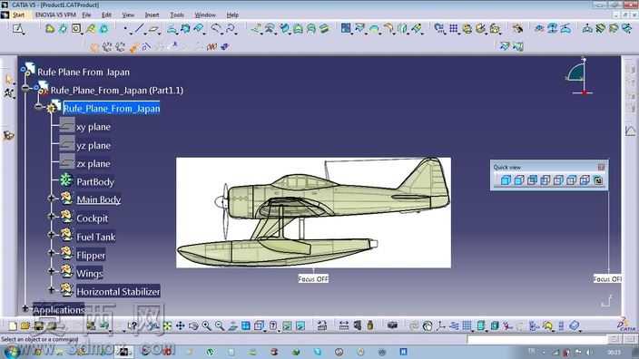This screenshot has height=359, width=639.
Task: Open the Line tool dropdown arrow
Action: tap(144, 34)
